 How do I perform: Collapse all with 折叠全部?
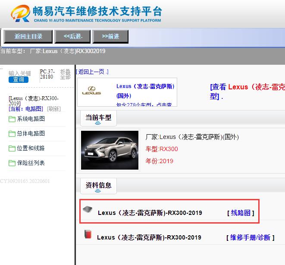[x=65, y=74]
